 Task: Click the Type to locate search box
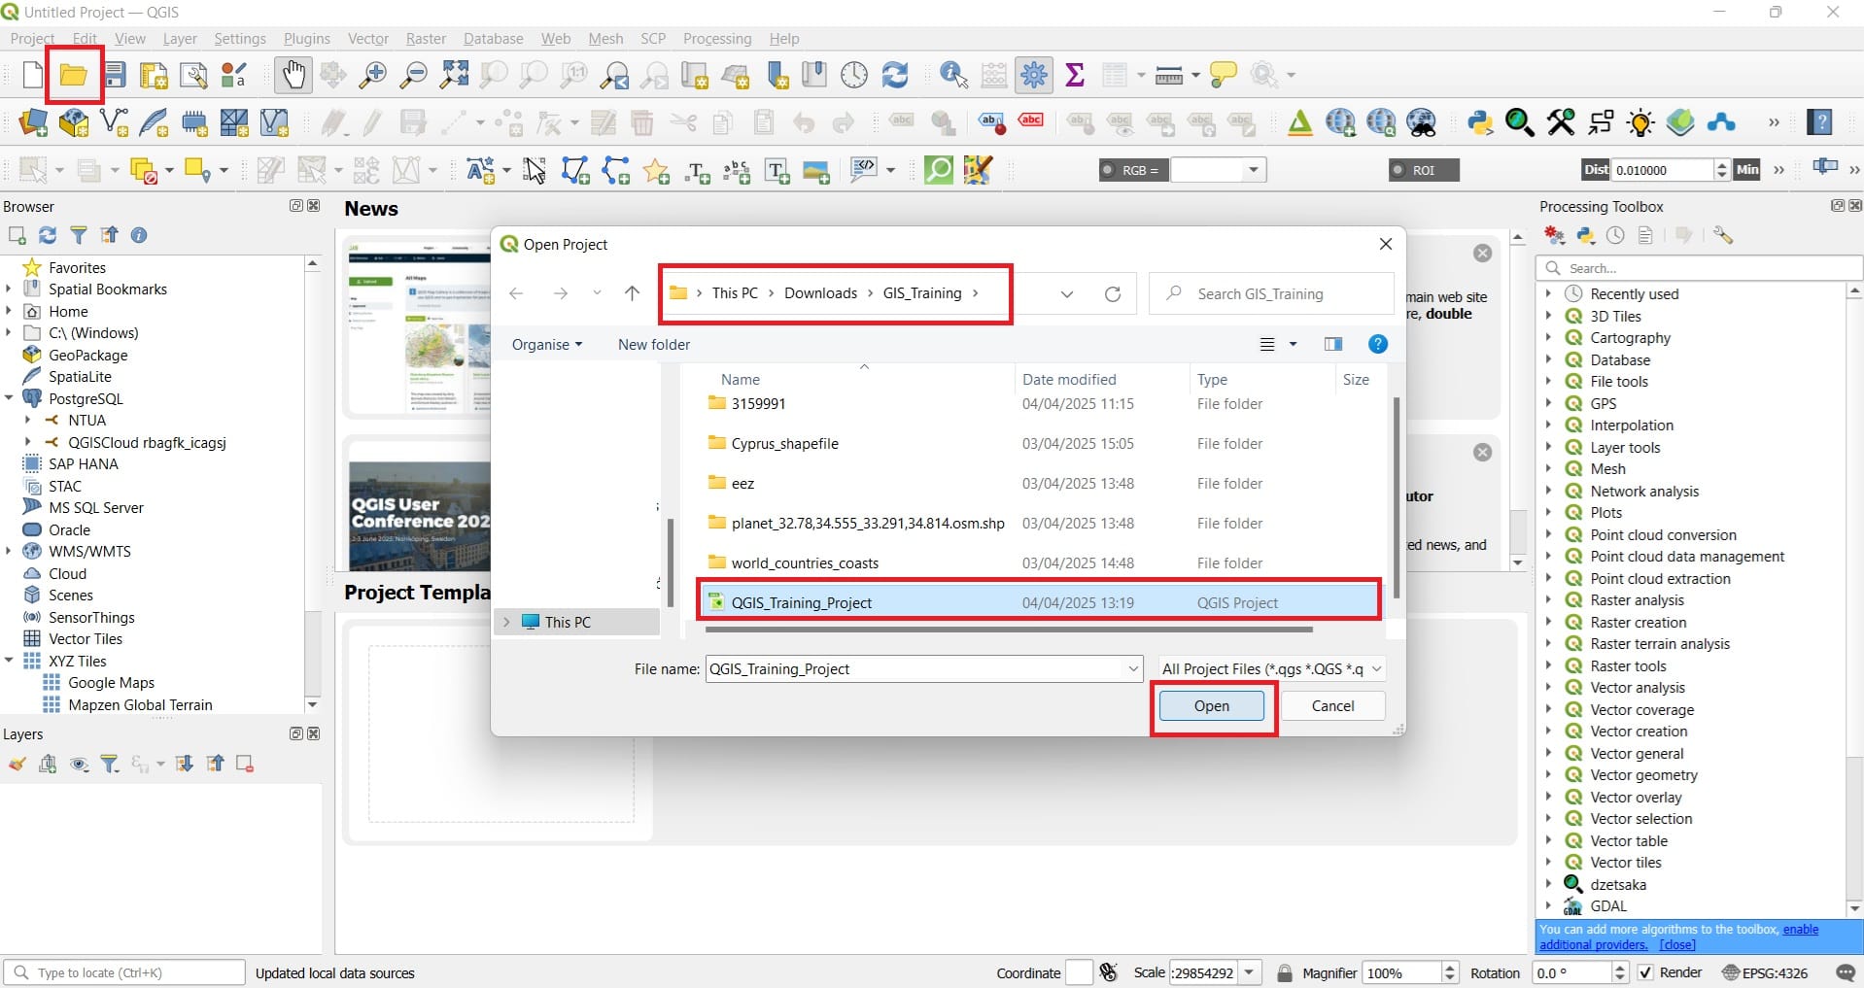(x=124, y=972)
